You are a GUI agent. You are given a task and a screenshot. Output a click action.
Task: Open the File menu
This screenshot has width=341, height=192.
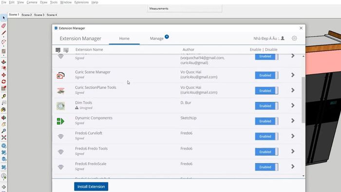coord(4,2)
